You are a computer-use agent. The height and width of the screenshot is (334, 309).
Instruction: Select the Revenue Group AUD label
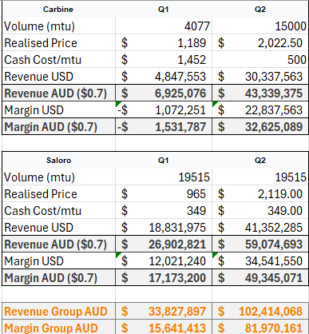(58, 312)
